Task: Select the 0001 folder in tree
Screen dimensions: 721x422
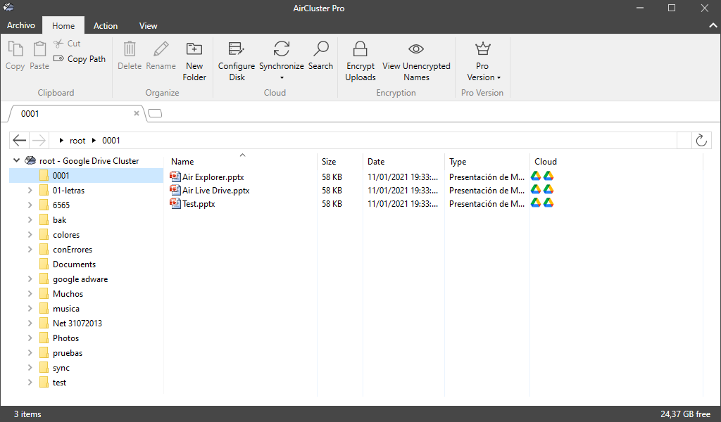Action: [87, 175]
